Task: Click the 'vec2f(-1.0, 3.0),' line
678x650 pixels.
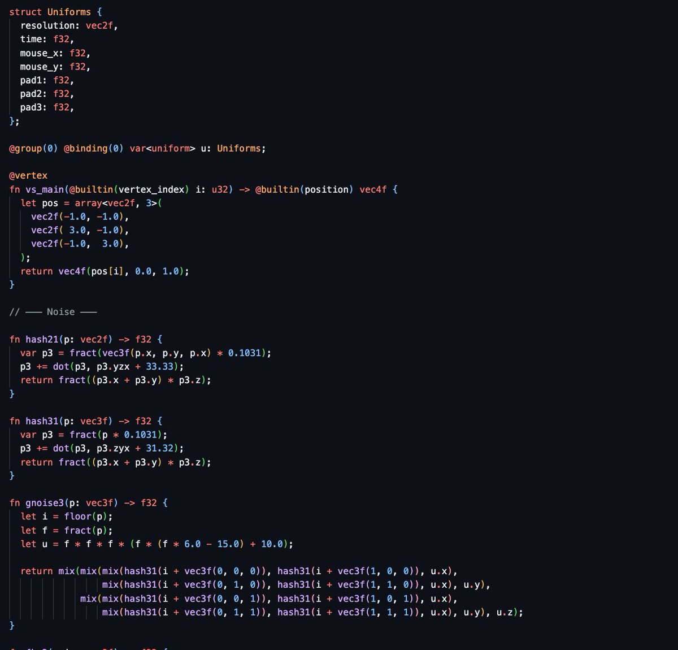Action: pos(80,244)
